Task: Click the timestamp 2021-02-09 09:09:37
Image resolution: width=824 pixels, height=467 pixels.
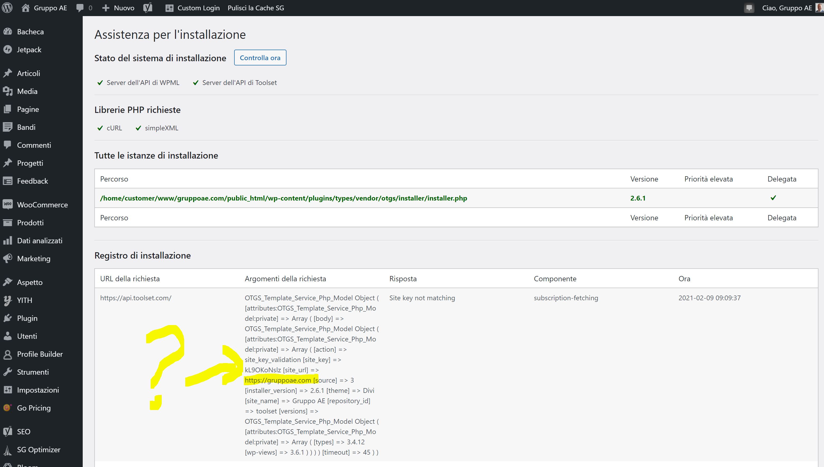Action: 709,298
